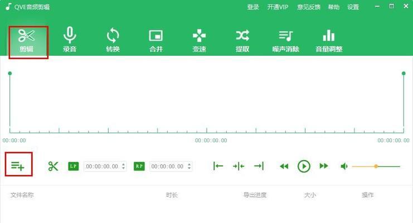Image resolution: width=413 pixels, height=223 pixels.
Task: Click the add file list-plus icon
Action: (x=18, y=166)
